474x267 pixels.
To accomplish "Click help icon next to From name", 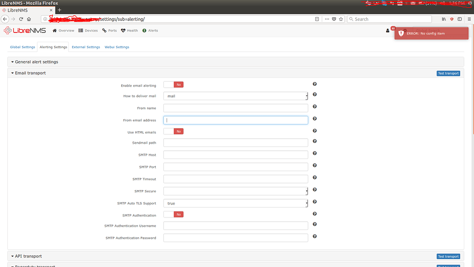I will 315,107.
